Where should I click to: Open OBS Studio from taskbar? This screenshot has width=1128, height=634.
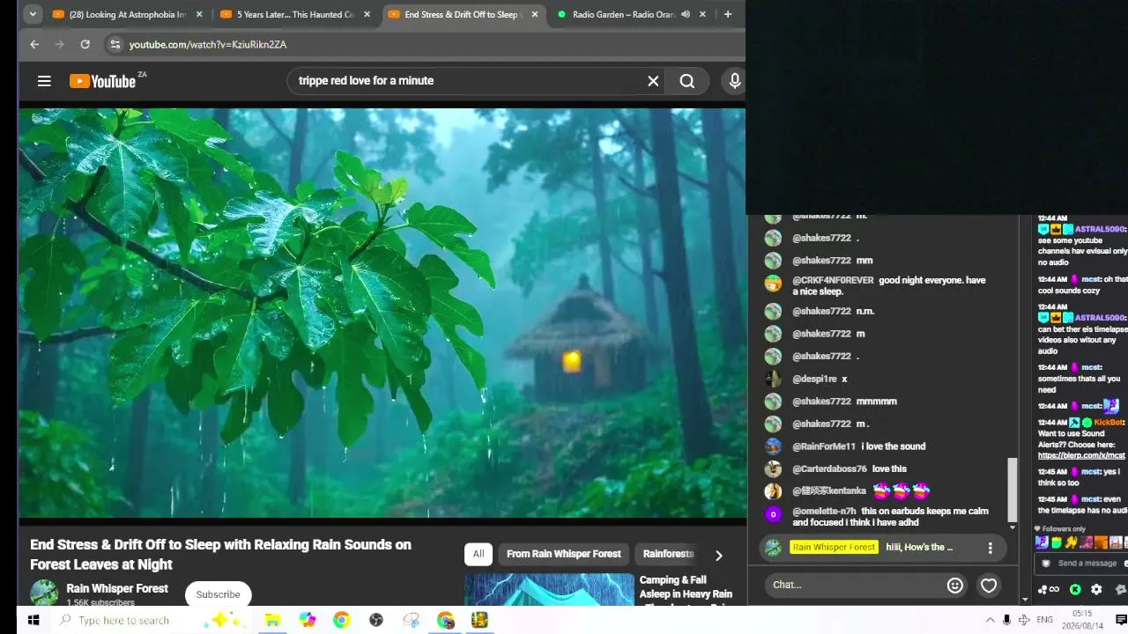tap(376, 620)
